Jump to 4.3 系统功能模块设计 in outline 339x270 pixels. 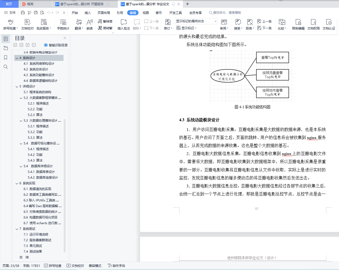pos(39,75)
